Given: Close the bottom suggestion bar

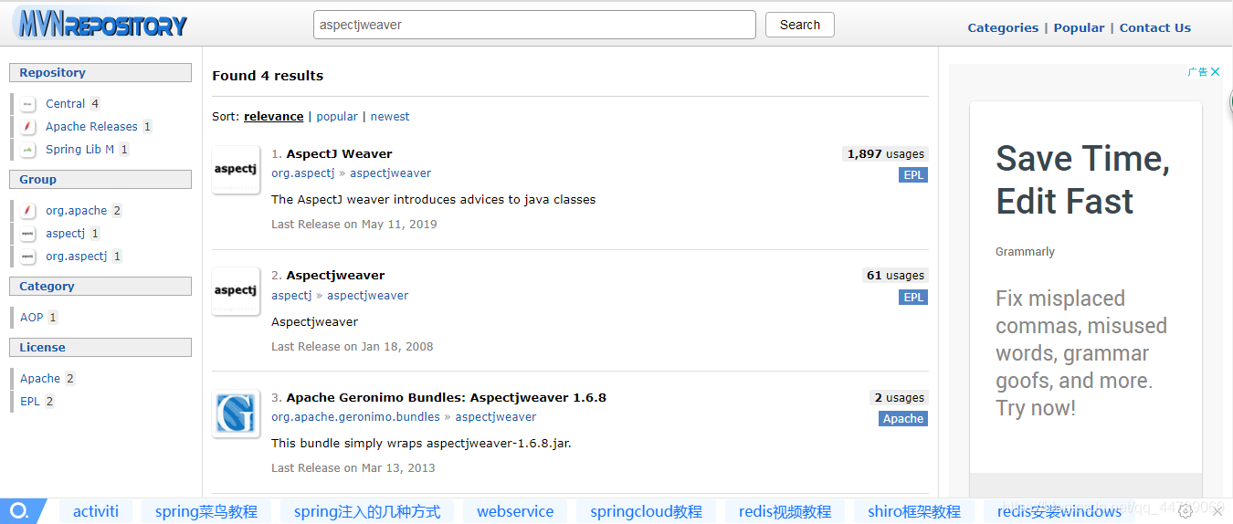Looking at the screenshot, I should pos(1217,511).
